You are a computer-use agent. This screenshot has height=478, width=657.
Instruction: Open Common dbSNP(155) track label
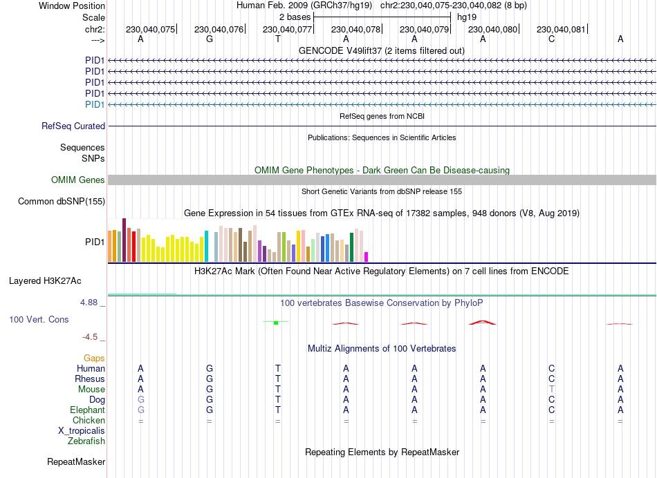point(62,201)
